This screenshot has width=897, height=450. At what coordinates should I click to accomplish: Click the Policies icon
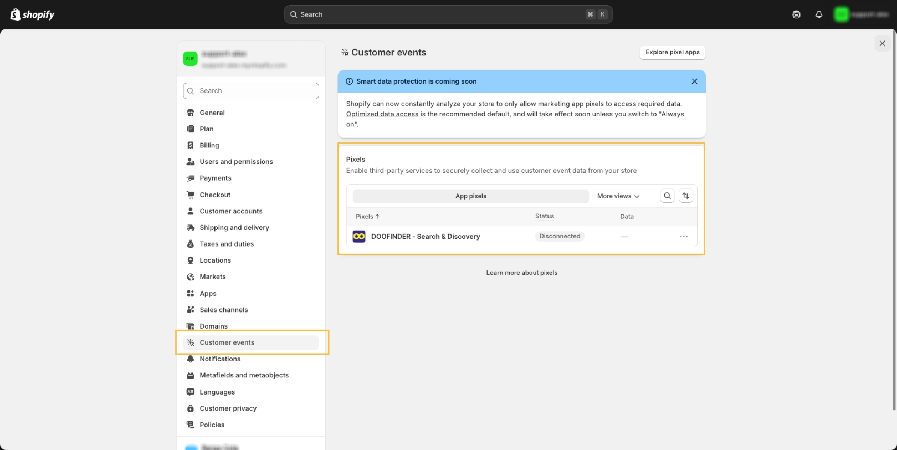pos(191,425)
